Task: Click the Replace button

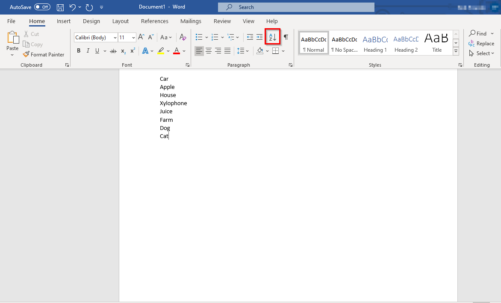Action: tap(481, 44)
